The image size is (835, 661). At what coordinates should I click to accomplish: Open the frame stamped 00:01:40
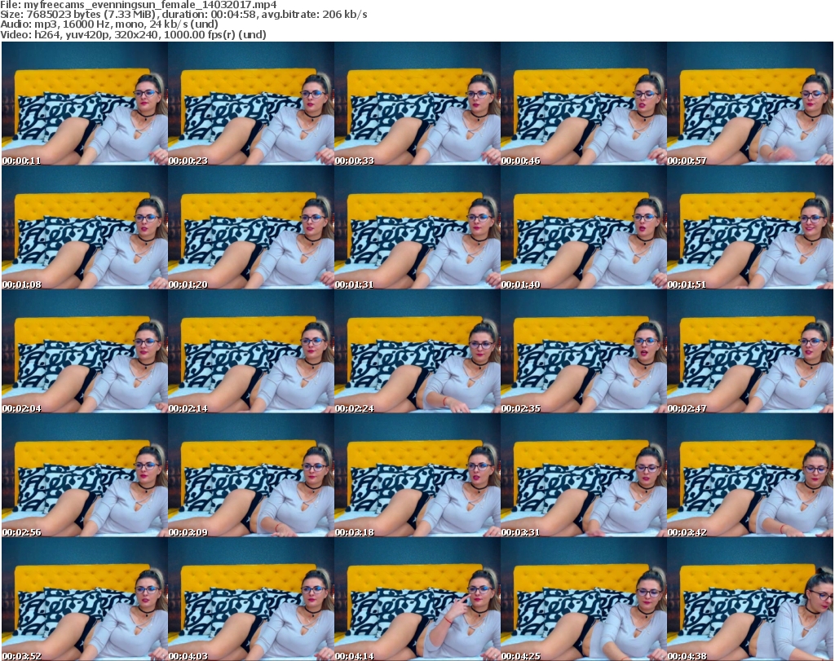[x=584, y=227]
